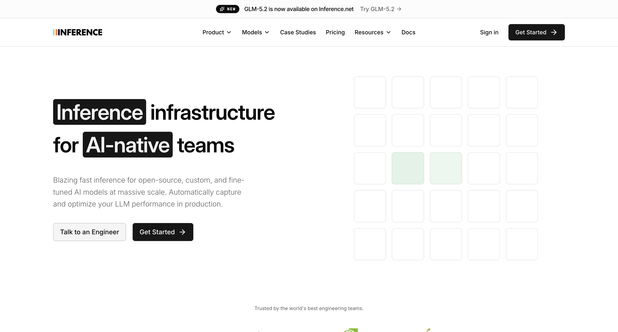This screenshot has width=618, height=332.
Task: Expand the Product dropdown menu
Action: pyautogui.click(x=217, y=32)
